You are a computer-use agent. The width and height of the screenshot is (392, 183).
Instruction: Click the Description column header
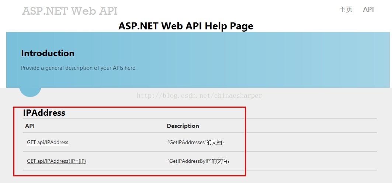coord(183,126)
